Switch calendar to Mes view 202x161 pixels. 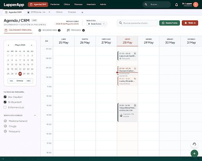point(28,81)
